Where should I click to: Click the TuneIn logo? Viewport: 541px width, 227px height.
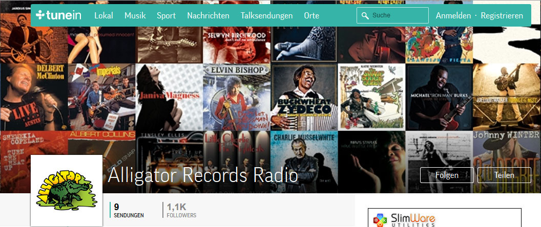point(58,15)
